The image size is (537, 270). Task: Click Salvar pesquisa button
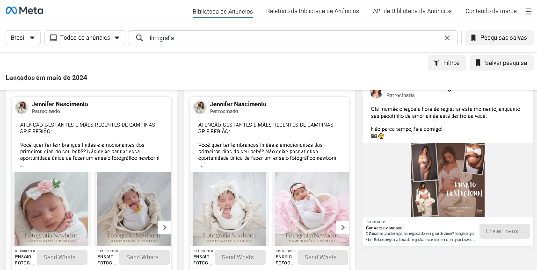tap(501, 63)
